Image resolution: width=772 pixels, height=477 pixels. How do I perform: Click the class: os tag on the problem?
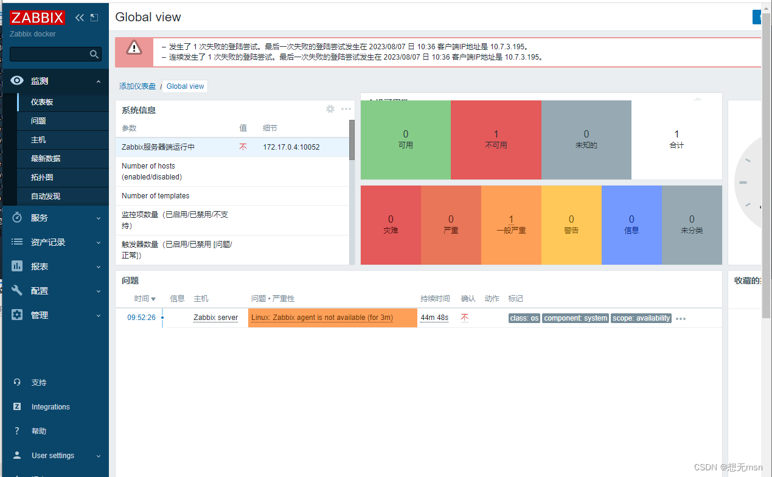pyautogui.click(x=524, y=318)
